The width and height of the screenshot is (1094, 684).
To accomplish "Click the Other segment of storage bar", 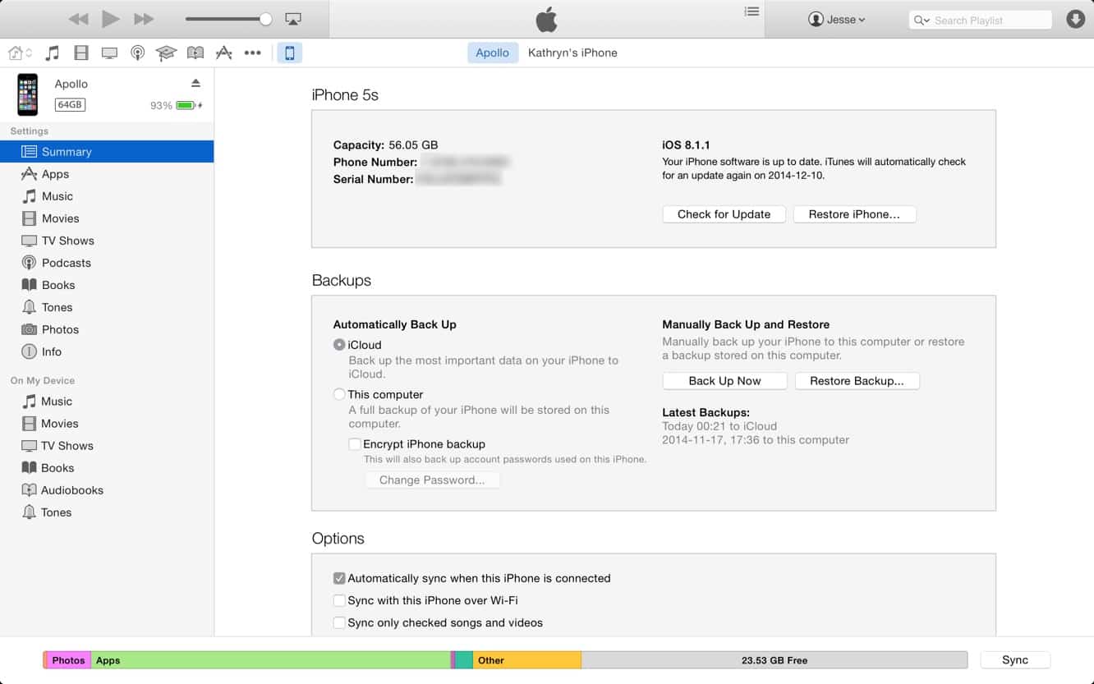I will [526, 660].
